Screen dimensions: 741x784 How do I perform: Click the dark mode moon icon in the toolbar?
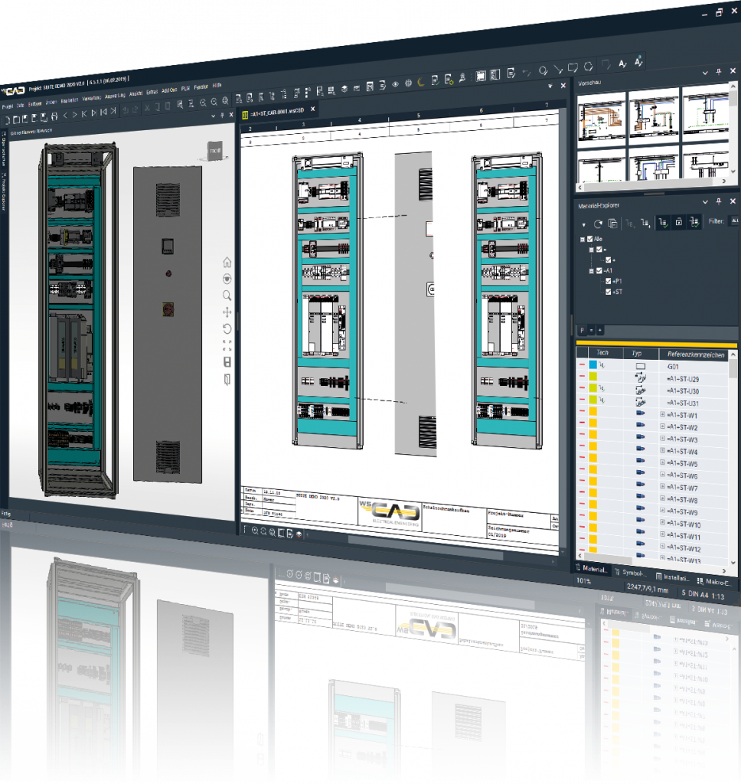419,80
